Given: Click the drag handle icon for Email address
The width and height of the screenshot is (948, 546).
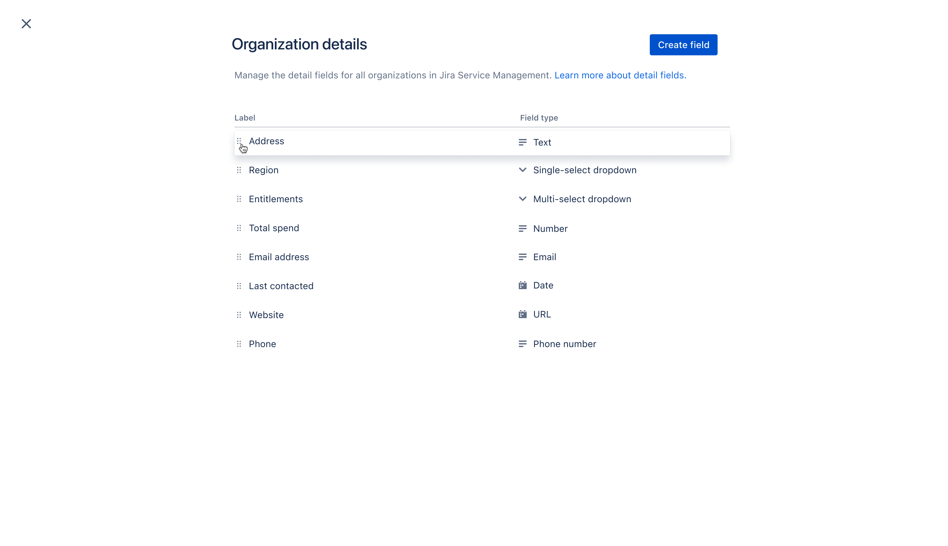Looking at the screenshot, I should pos(239,257).
